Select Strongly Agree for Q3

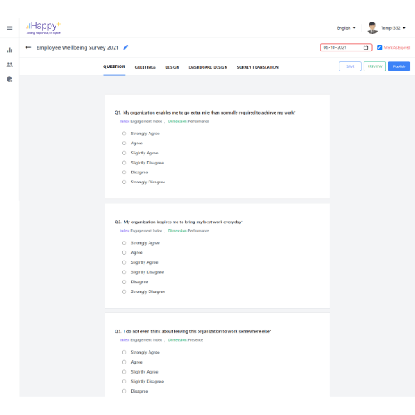[x=124, y=352]
